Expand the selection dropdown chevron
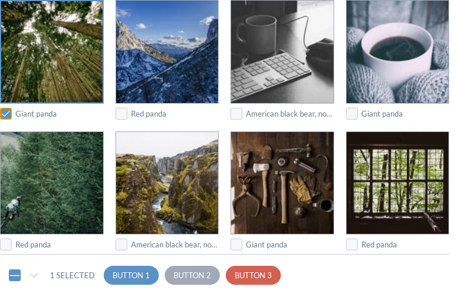Screen dimensions: 455x296 [x=34, y=275]
